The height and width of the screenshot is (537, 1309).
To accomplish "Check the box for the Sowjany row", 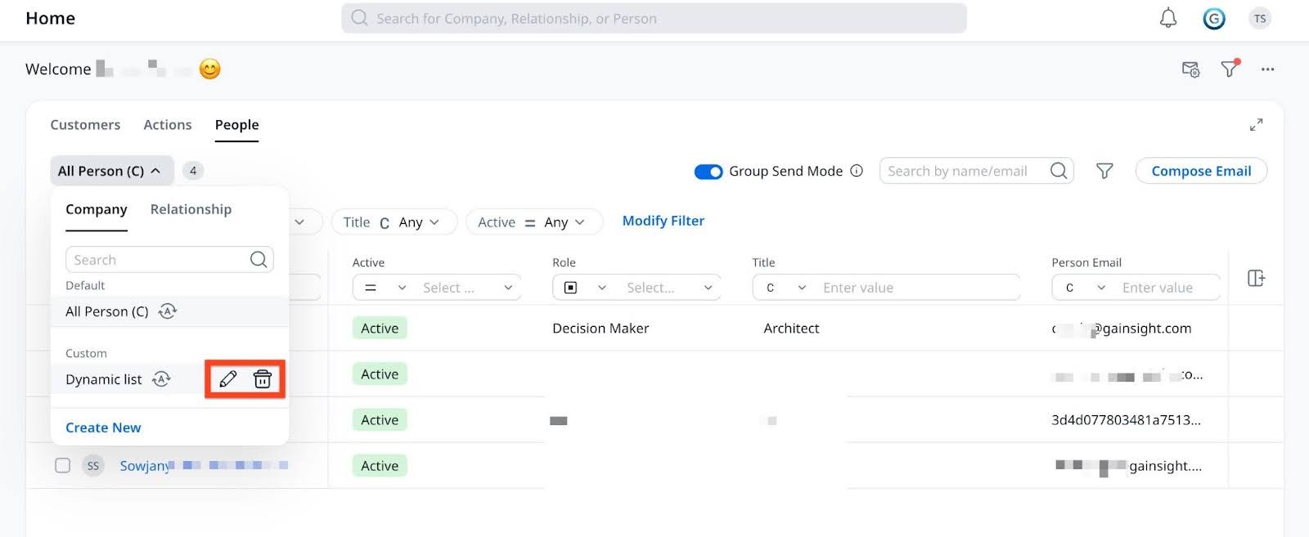I will pyautogui.click(x=62, y=465).
